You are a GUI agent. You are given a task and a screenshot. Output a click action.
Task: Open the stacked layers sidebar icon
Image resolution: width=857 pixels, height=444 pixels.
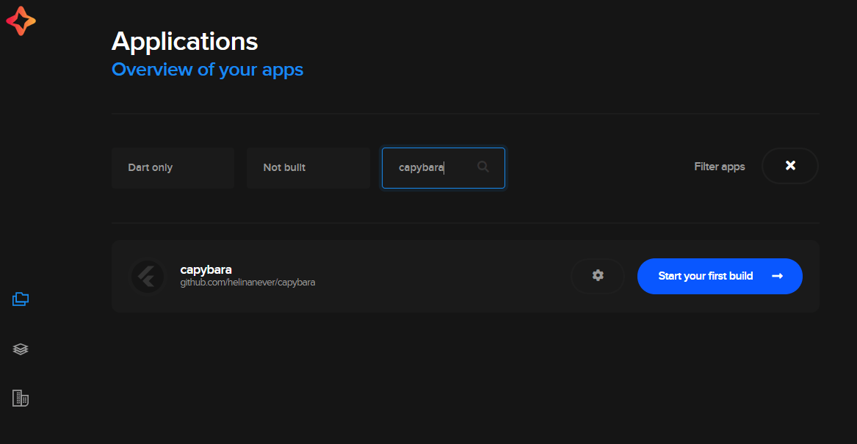point(21,349)
